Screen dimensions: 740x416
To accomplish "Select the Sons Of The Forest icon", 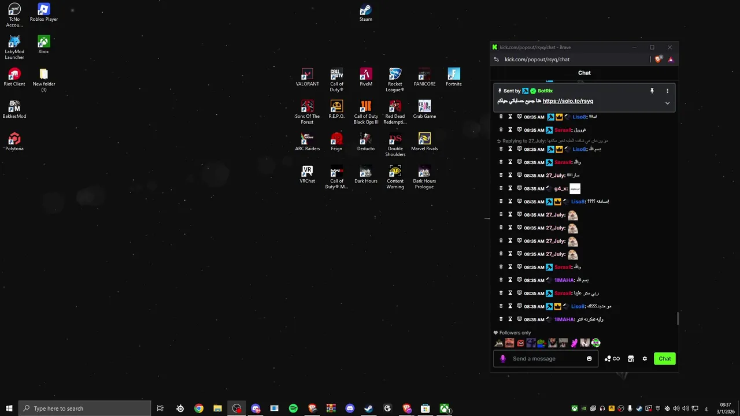I will tap(307, 112).
